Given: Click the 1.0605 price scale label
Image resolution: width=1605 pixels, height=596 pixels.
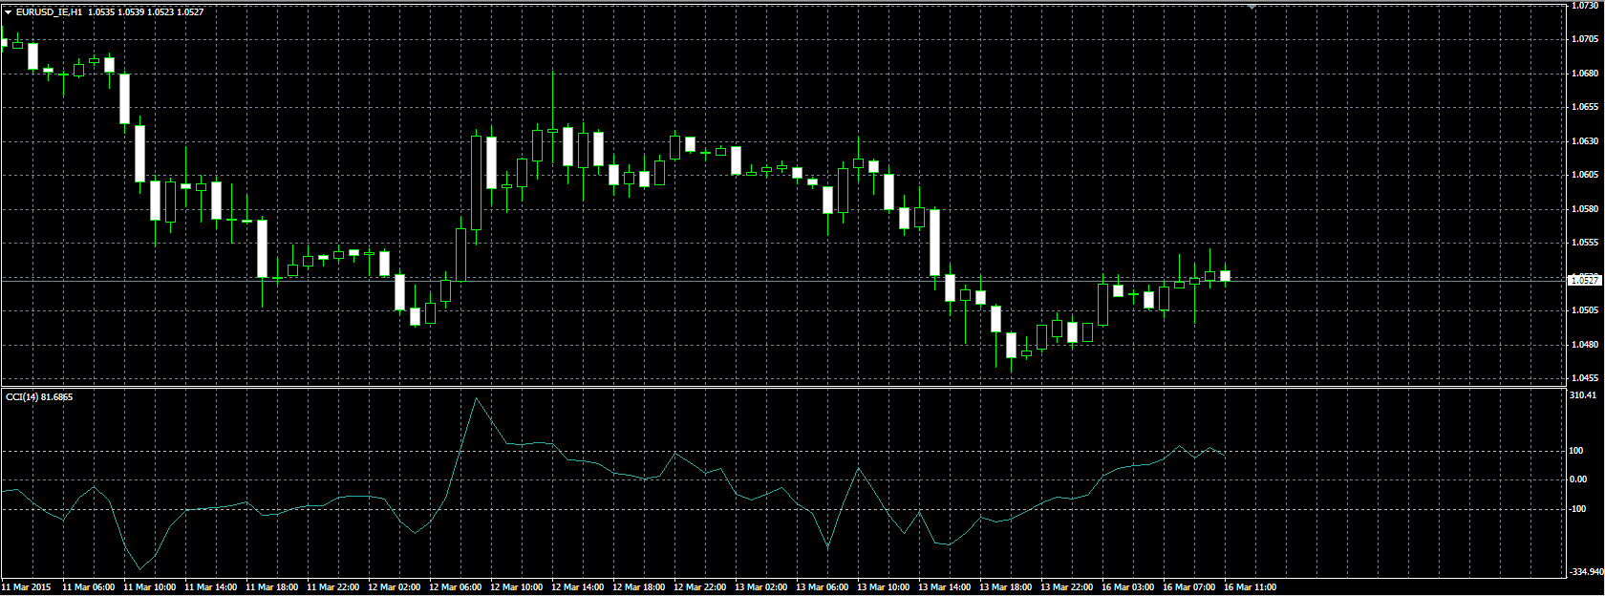Looking at the screenshot, I should (1584, 175).
